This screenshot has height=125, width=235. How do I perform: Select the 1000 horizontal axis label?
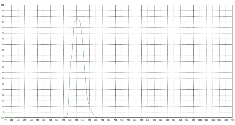point(200,120)
